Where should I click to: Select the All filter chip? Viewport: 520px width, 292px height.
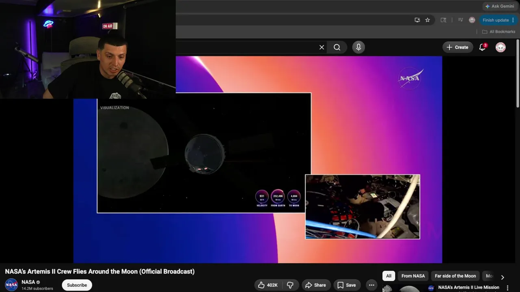389,276
